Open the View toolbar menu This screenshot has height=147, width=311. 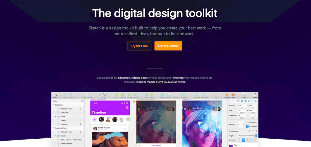[244, 95]
